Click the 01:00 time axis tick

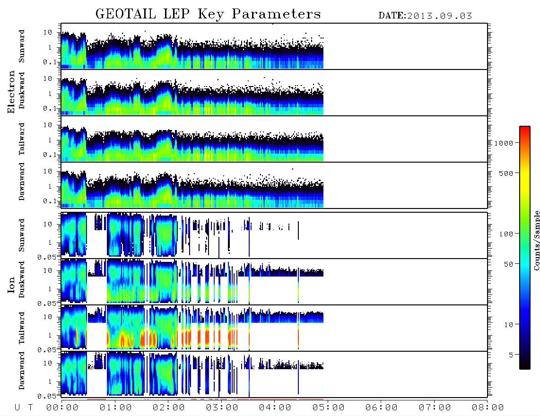116,407
